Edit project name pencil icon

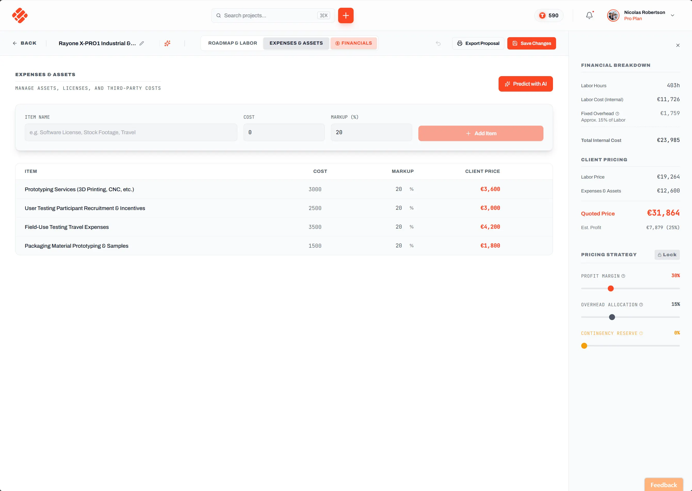click(141, 43)
